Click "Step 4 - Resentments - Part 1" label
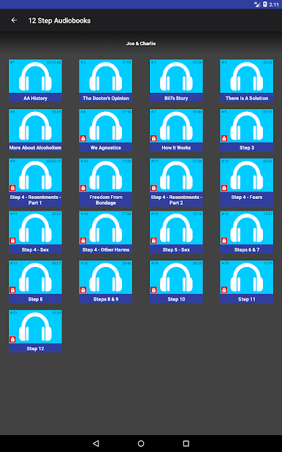This screenshot has width=282, height=452. [35, 200]
